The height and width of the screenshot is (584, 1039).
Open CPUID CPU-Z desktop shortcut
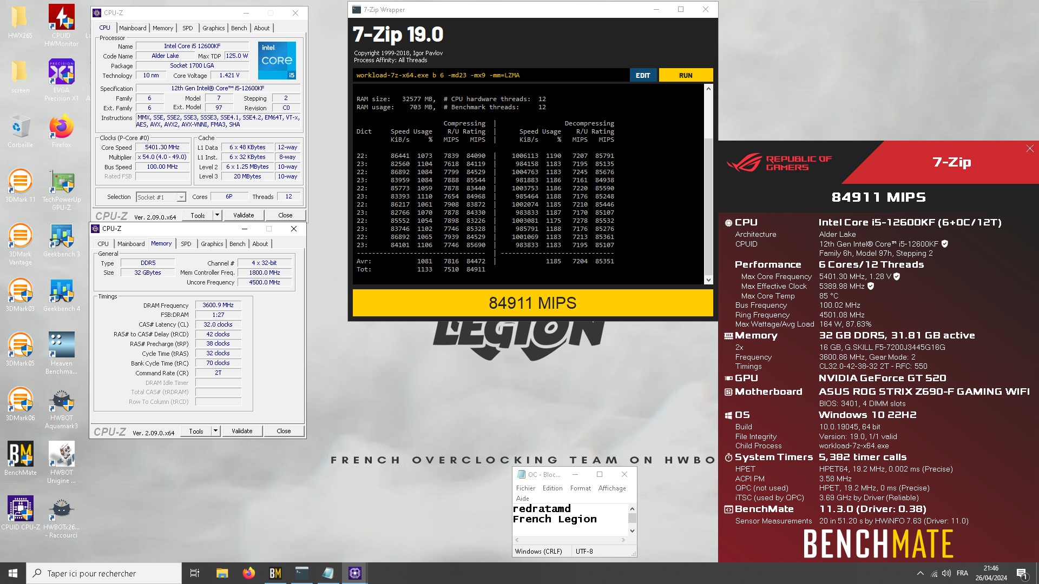[20, 513]
